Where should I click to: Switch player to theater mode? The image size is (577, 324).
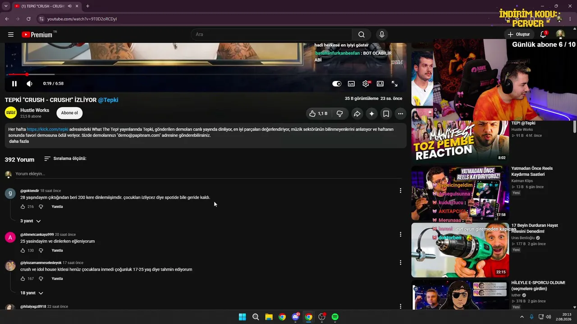[380, 84]
